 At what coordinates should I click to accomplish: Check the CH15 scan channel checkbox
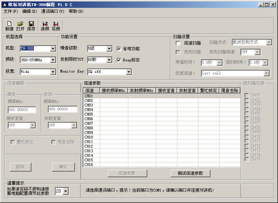(246, 159)
